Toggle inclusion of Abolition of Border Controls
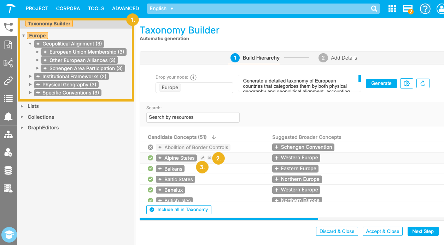This screenshot has width=444, height=245. (x=150, y=147)
